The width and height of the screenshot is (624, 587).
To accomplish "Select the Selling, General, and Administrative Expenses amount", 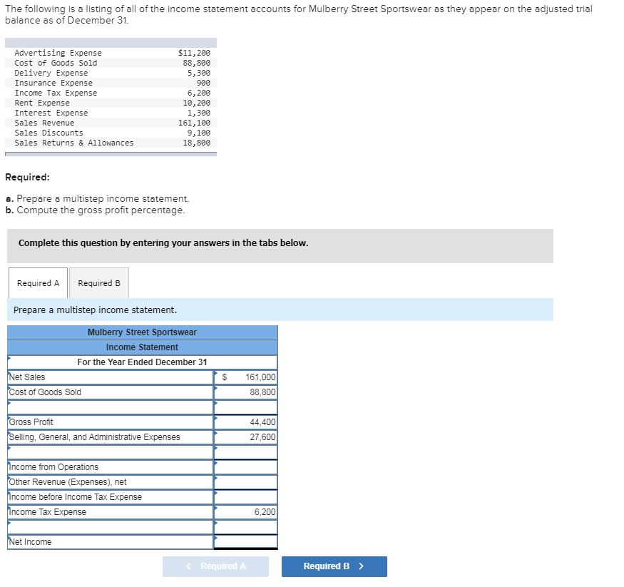I will point(246,437).
